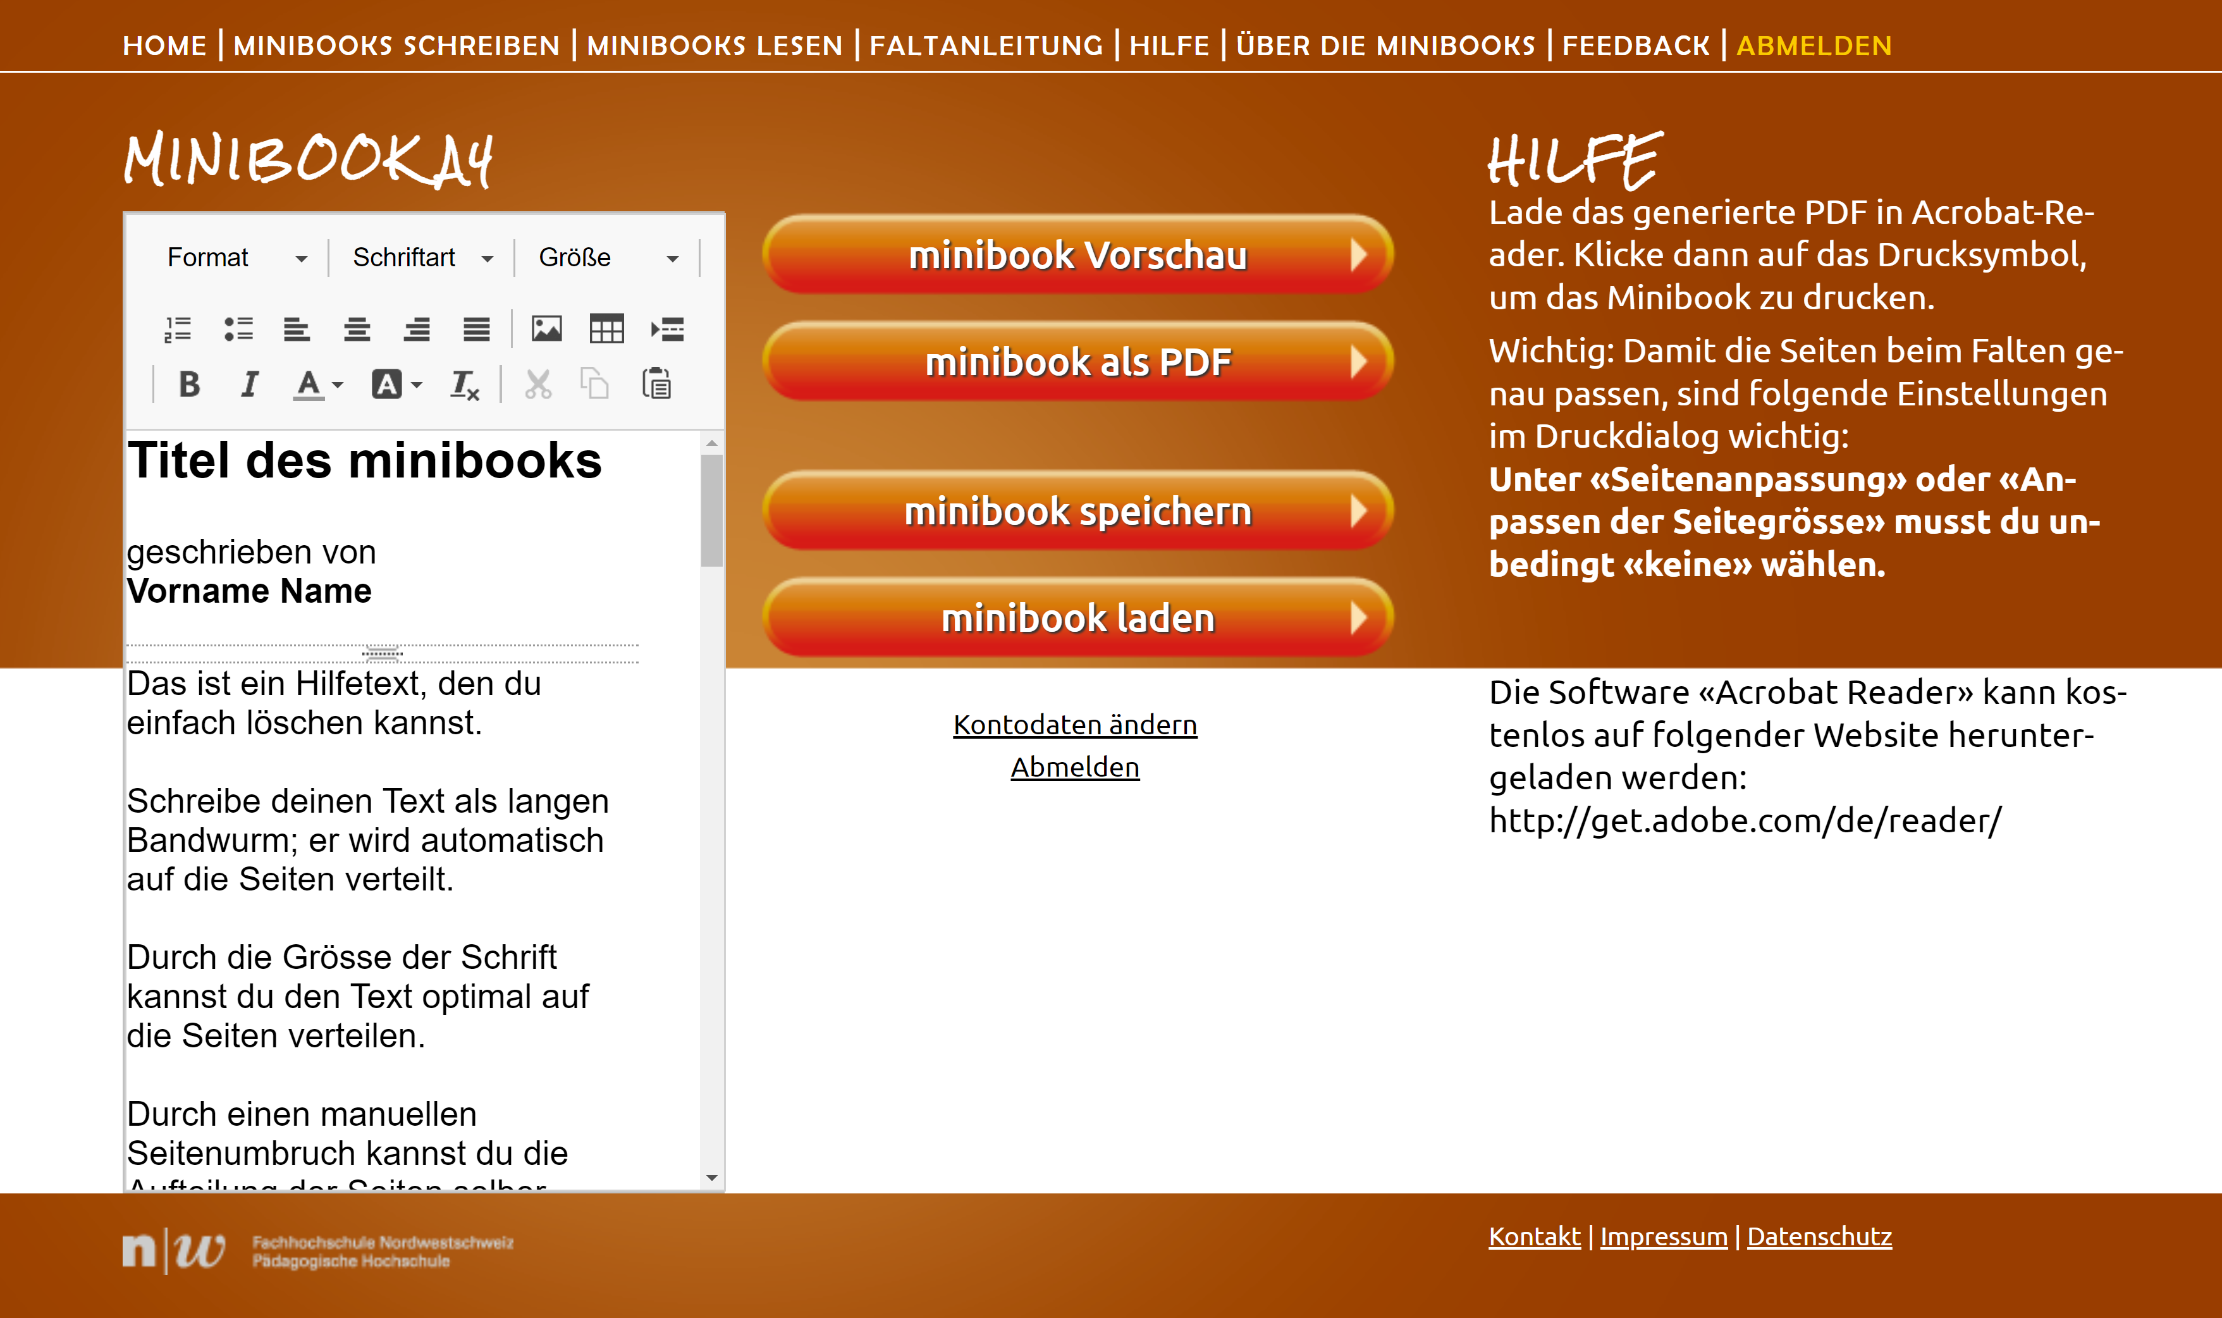Go to Minibooks lesen menu item
This screenshot has height=1318, width=2222.
click(715, 46)
